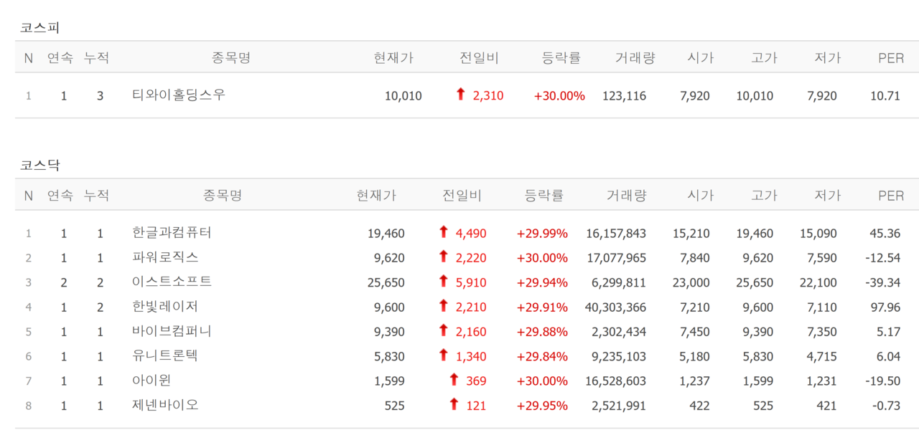Viewport: 919px width, 435px height.
Task: Click low price 7,590 for 파워로직스
Action: [822, 258]
